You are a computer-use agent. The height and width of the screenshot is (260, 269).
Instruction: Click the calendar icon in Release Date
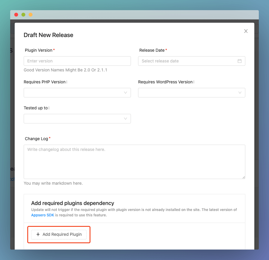(240, 61)
